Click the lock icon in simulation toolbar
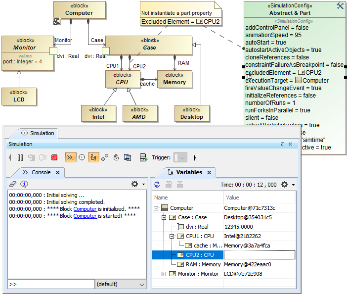 click(x=116, y=158)
